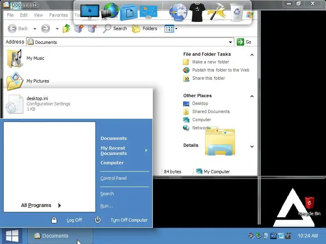Click Run... in Start menu

[x=106, y=206]
